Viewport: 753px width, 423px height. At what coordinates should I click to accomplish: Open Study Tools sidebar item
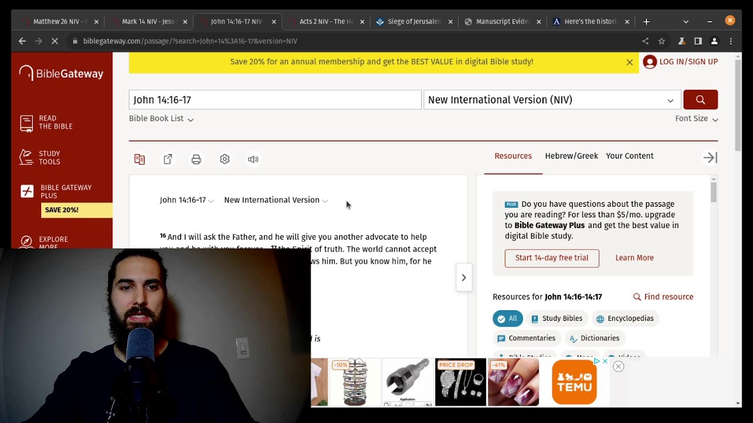41,157
